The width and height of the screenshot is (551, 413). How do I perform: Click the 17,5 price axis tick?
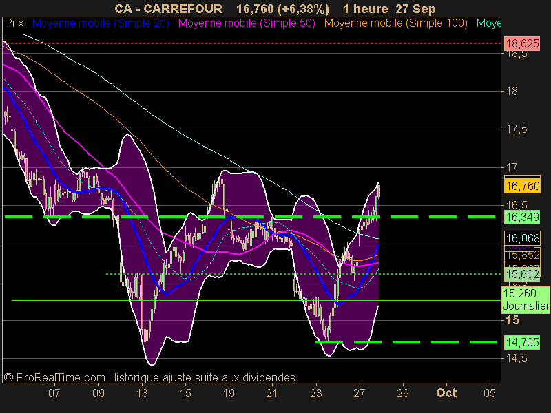click(517, 129)
